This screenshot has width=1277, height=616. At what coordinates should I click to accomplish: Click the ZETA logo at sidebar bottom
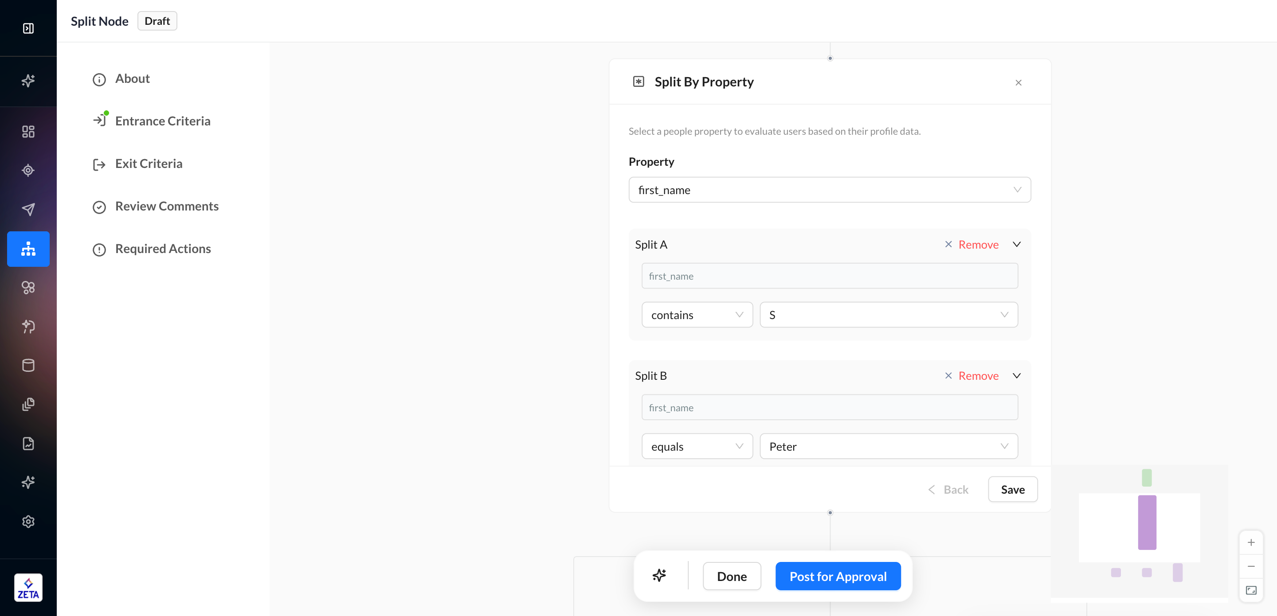pyautogui.click(x=28, y=588)
